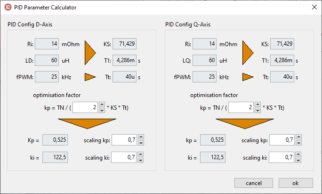Select the Q-Axis scaling kp input
The height and width of the screenshot is (194, 322).
(x=282, y=140)
